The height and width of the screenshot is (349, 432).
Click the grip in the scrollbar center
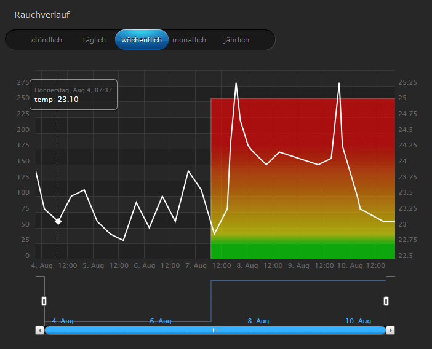click(215, 330)
